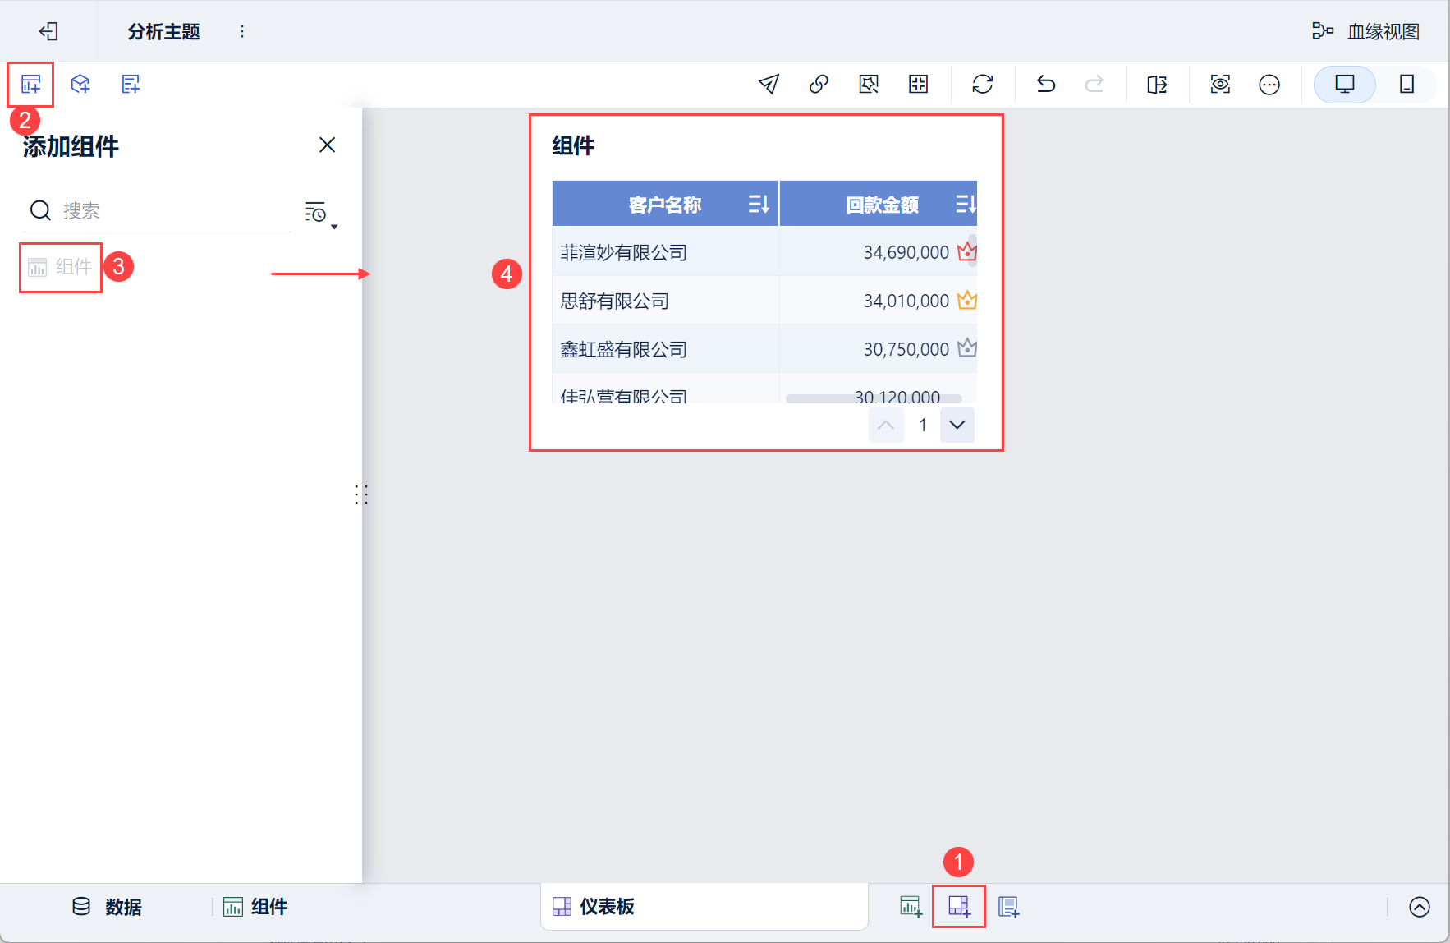Click the add document icon in bottom bar
The width and height of the screenshot is (1450, 943).
pos(1008,907)
